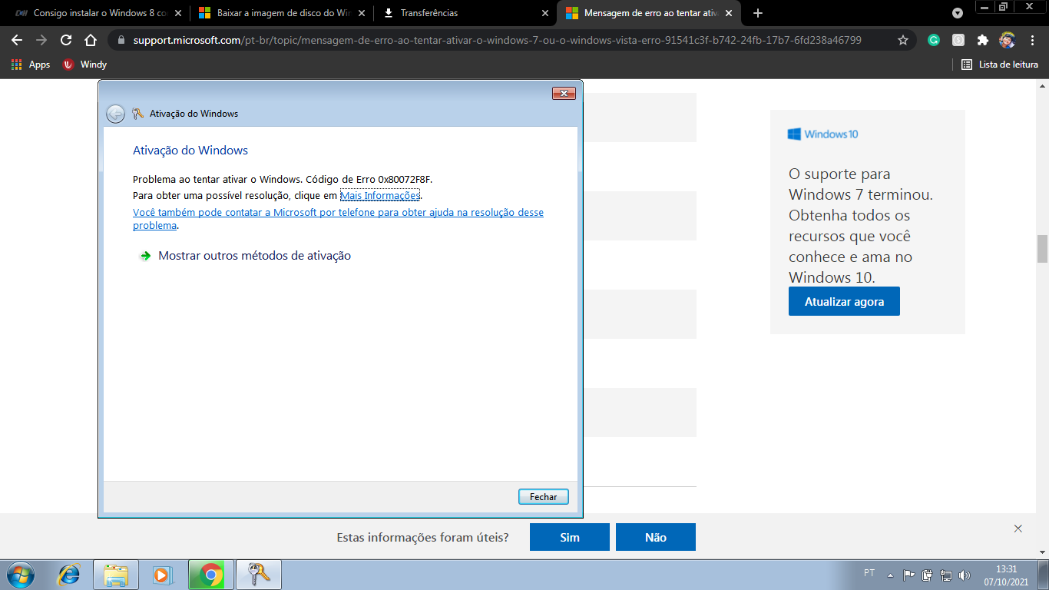The width and height of the screenshot is (1049, 590).
Task: Open the power plug tray icon
Action: click(x=928, y=575)
